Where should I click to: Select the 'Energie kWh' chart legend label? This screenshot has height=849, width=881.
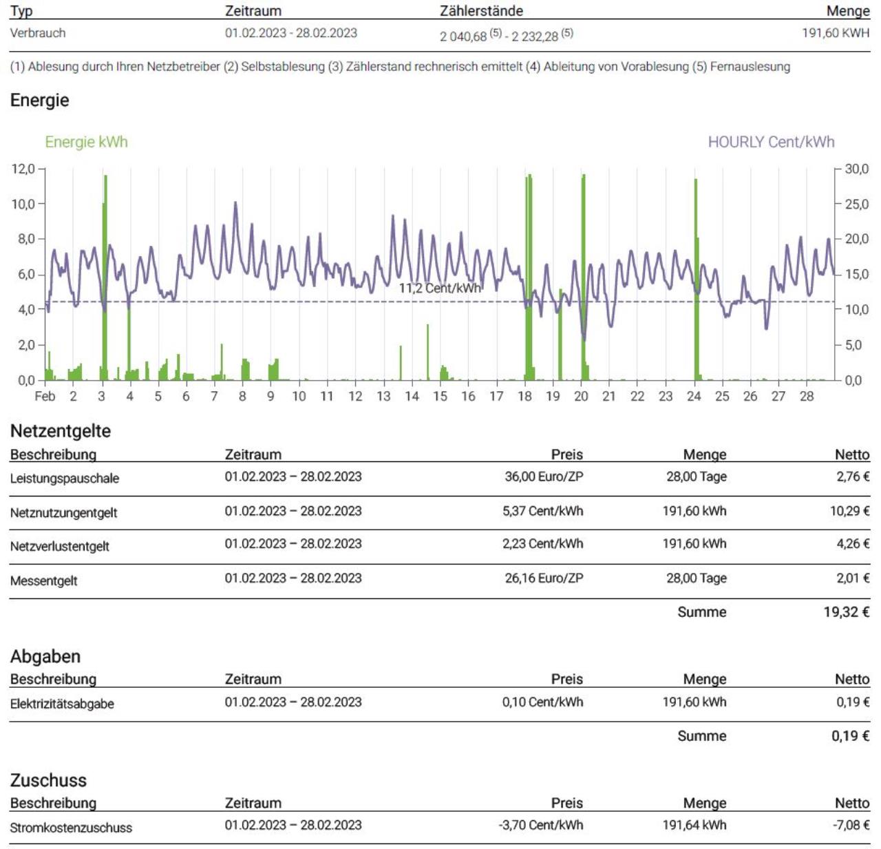pyautogui.click(x=86, y=142)
